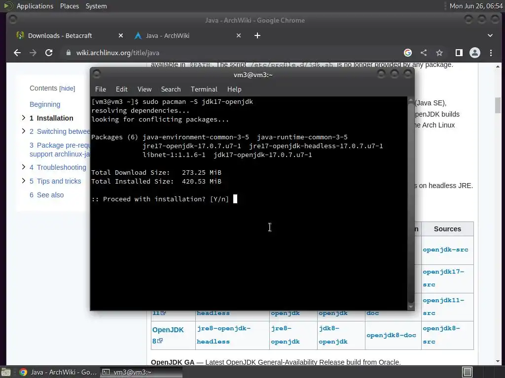
Task: Open the openjdk-src package link
Action: [445, 250]
